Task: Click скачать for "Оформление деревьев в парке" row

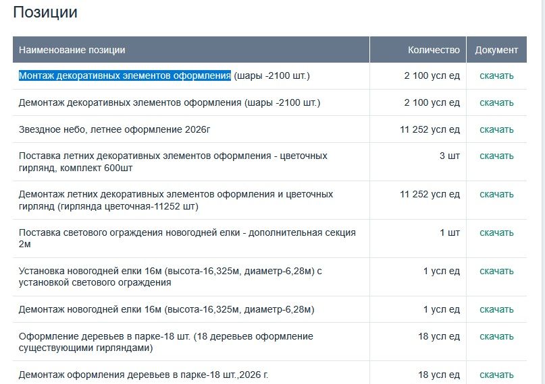Action: point(496,336)
